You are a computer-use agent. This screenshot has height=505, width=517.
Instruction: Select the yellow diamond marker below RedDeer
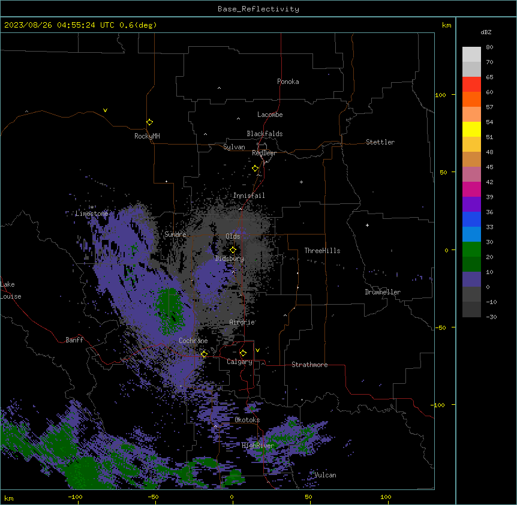(256, 169)
